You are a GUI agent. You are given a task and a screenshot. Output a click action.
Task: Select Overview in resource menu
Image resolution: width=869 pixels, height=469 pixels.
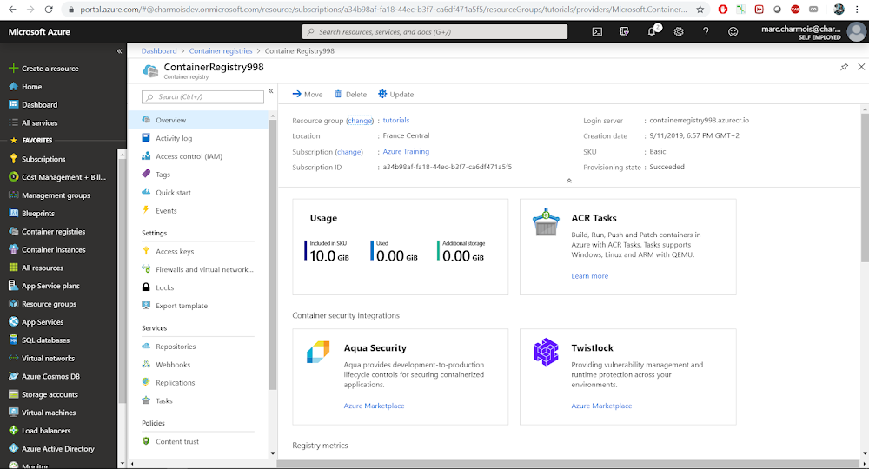tap(198, 120)
